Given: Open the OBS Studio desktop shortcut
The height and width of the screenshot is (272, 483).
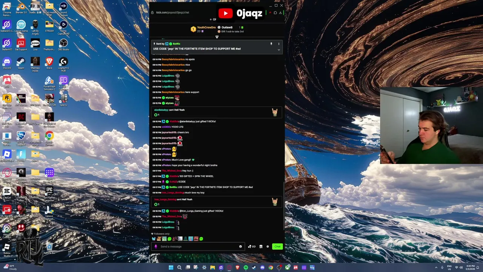Looking at the screenshot, I should pyautogui.click(x=63, y=45).
